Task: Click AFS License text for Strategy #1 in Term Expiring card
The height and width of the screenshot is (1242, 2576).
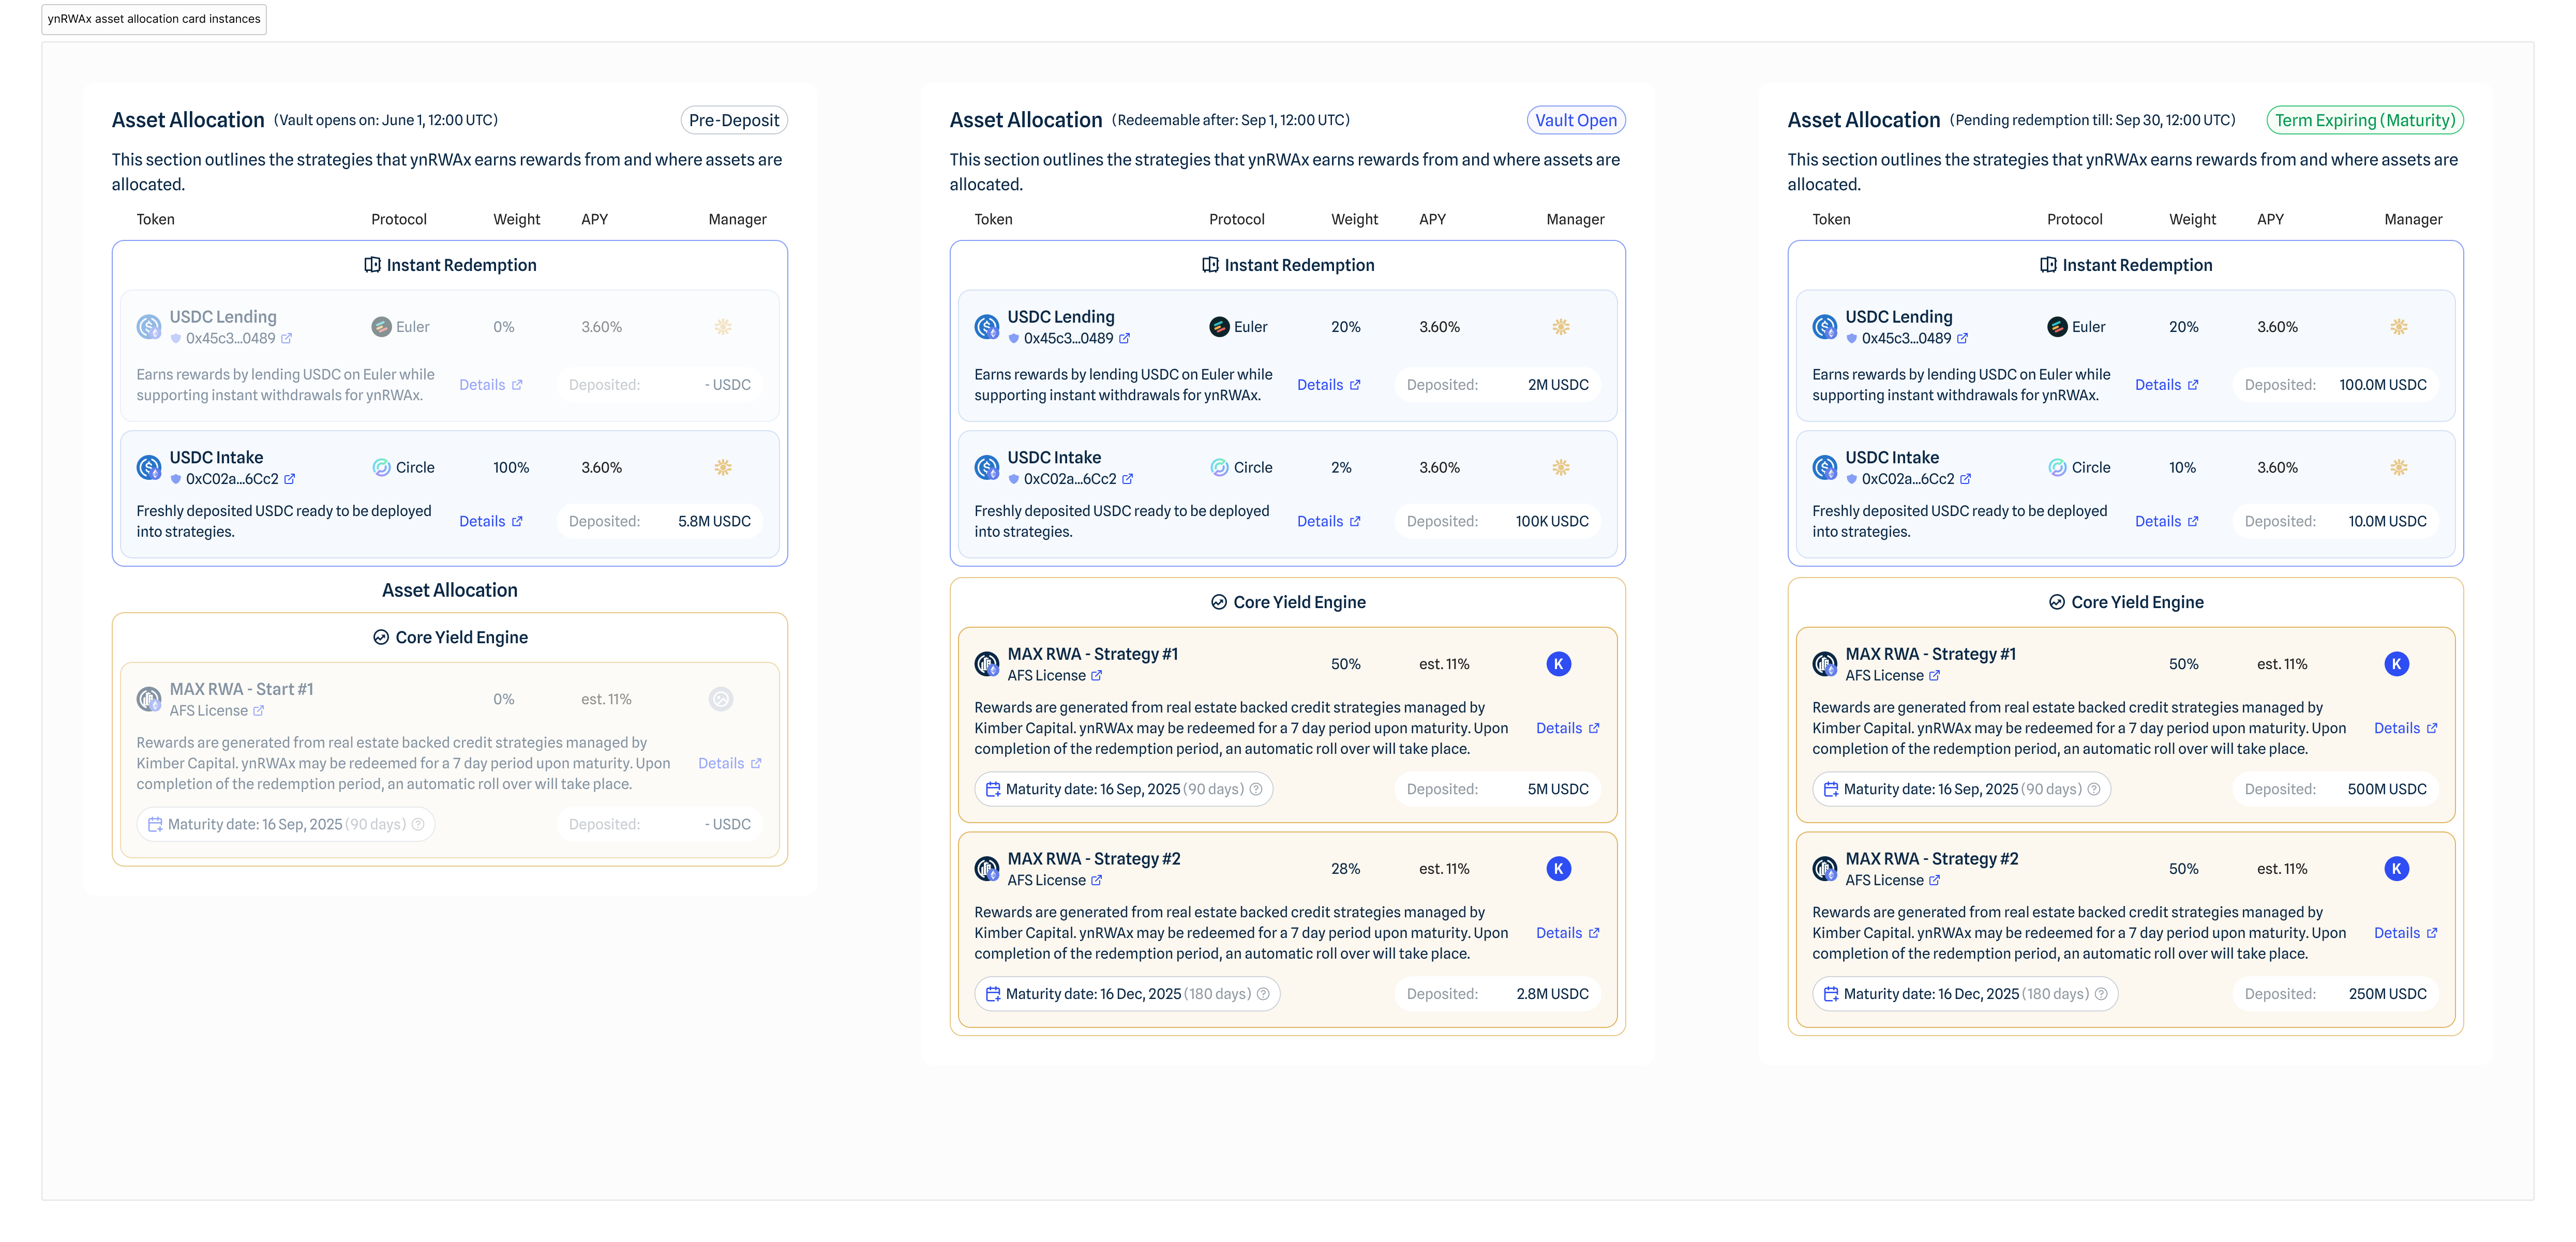Action: pyautogui.click(x=1884, y=676)
